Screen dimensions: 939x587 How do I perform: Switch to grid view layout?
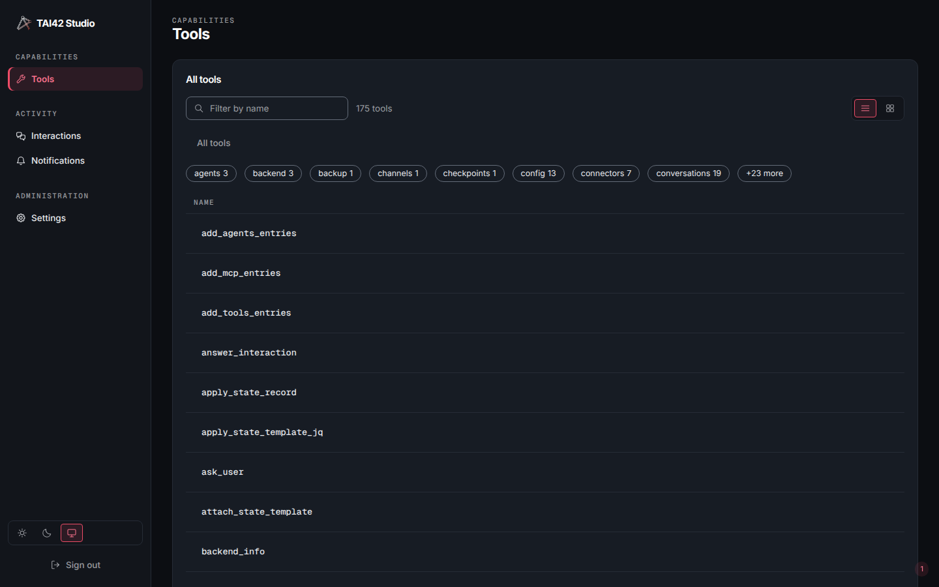[890, 108]
